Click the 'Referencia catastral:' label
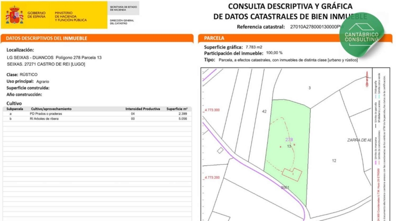 261,27
